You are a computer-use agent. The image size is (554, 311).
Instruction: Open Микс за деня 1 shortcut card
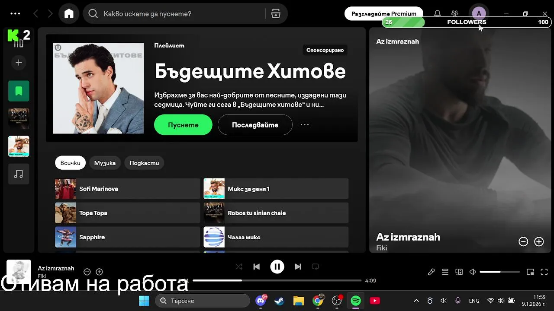coord(276,189)
